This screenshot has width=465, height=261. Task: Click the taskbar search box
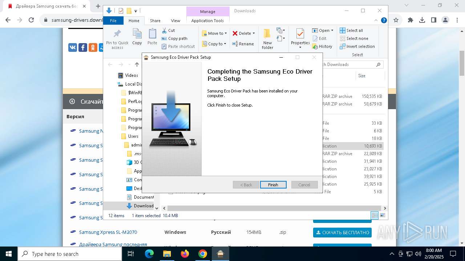pos(70,254)
